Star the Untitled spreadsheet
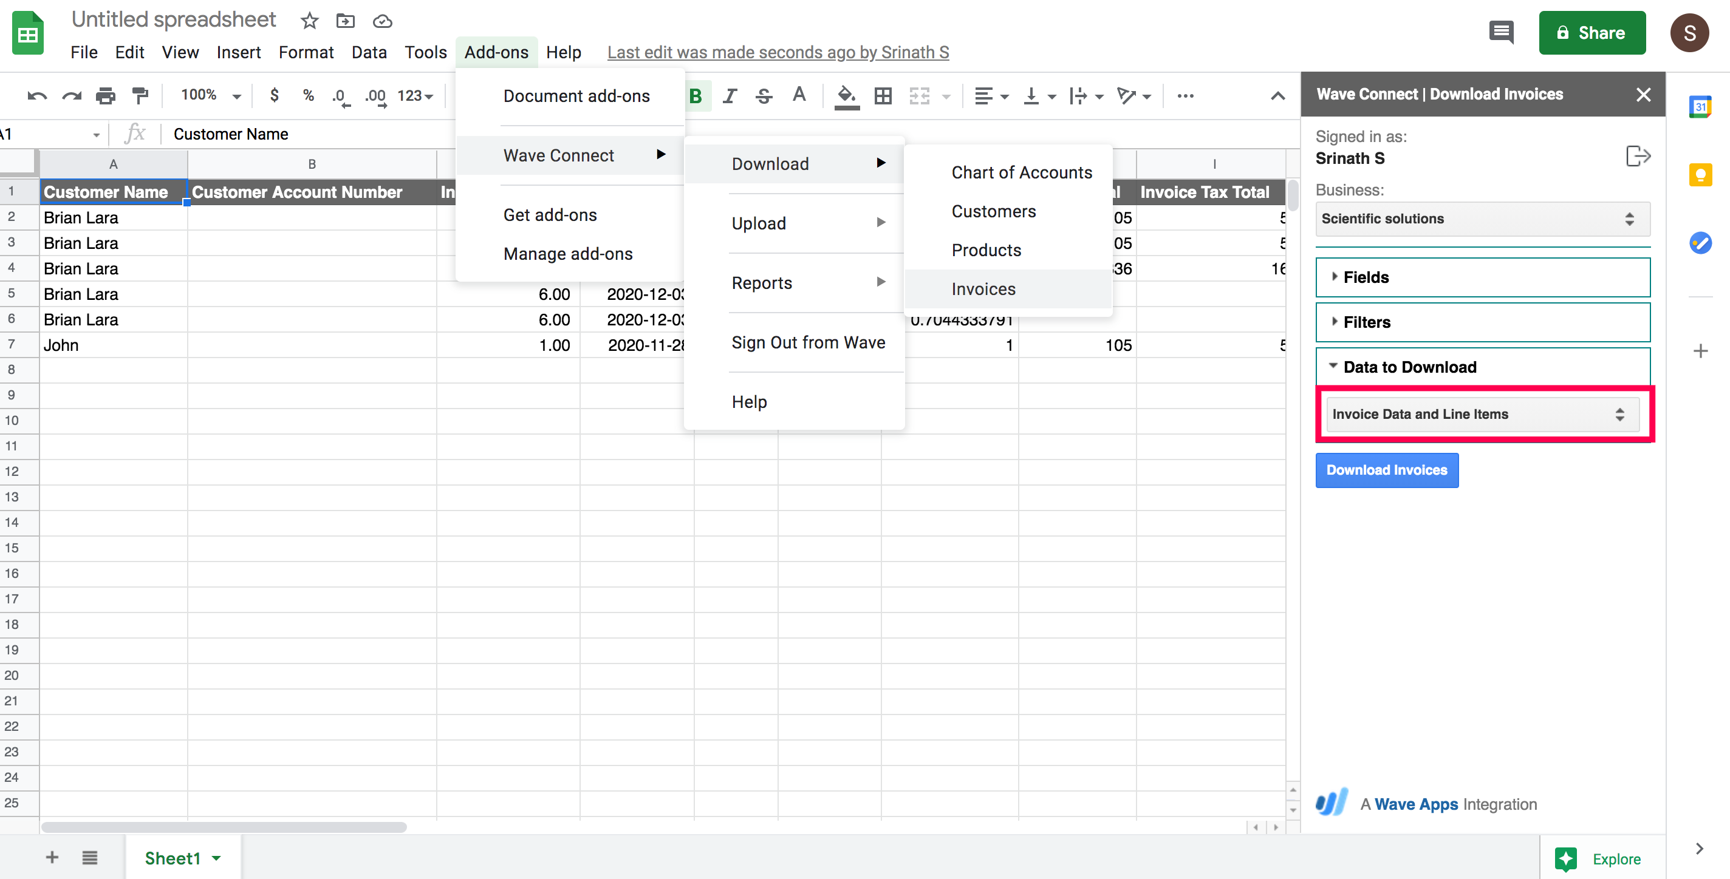This screenshot has height=879, width=1730. point(309,21)
